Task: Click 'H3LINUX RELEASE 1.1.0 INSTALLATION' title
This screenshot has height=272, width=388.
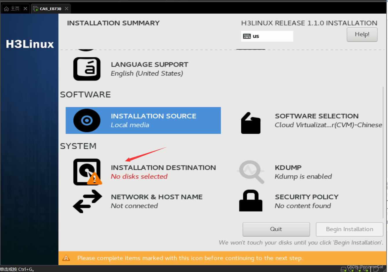Action: pyautogui.click(x=309, y=23)
